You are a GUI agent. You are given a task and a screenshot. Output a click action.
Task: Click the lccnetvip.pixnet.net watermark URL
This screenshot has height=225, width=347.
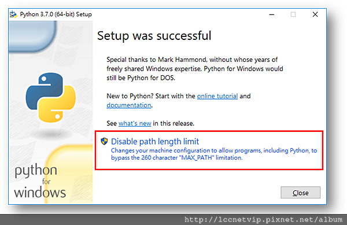[x=263, y=219]
